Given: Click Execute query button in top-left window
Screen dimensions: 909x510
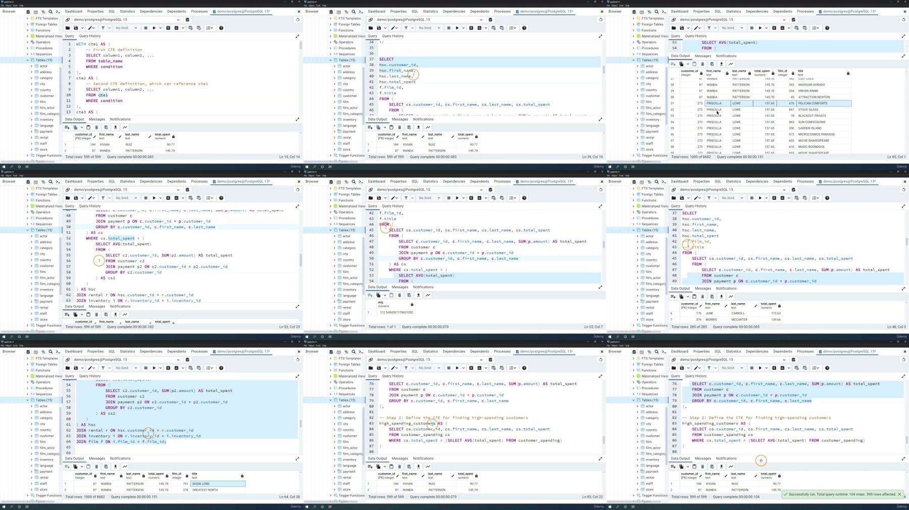Looking at the screenshot, I should click(154, 28).
